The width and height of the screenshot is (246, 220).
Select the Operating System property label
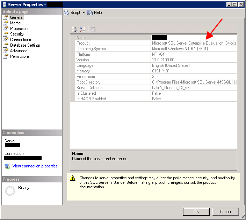91,49
